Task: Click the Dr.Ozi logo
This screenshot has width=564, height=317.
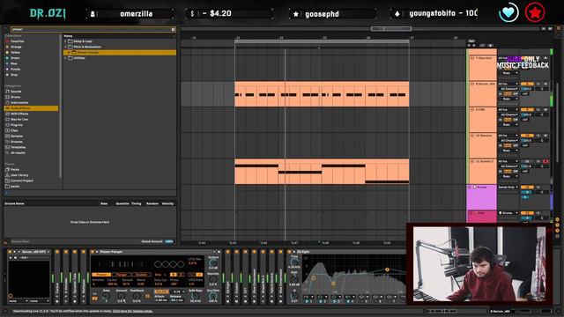Action: 48,14
